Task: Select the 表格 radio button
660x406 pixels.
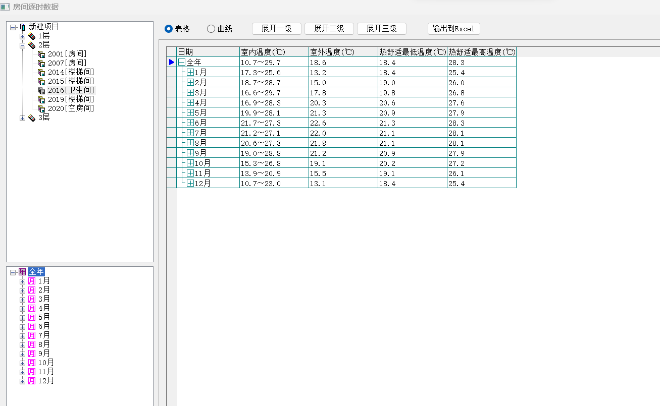Action: (169, 29)
